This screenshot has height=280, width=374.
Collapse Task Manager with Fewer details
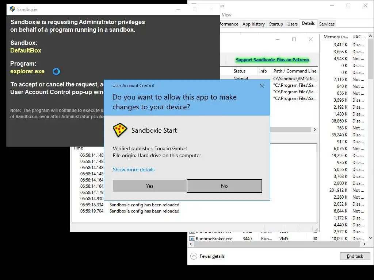(207, 256)
